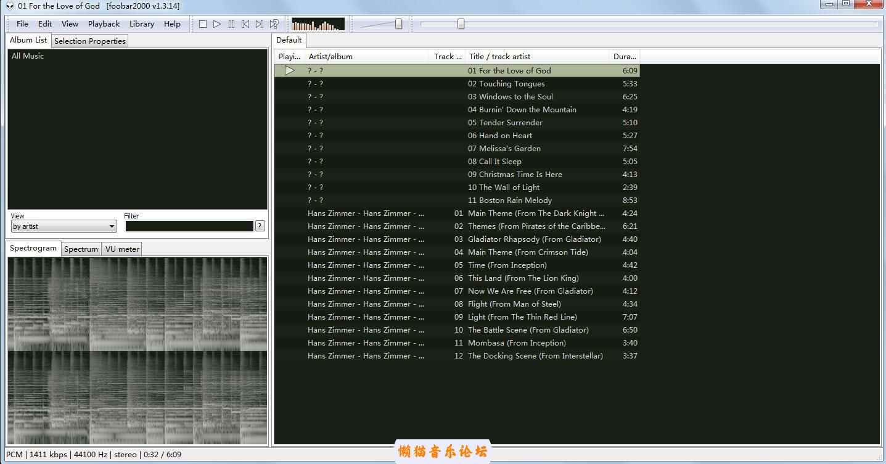This screenshot has width=886, height=464.
Task: Select track '07 Melissa's Garden'
Action: (x=457, y=148)
